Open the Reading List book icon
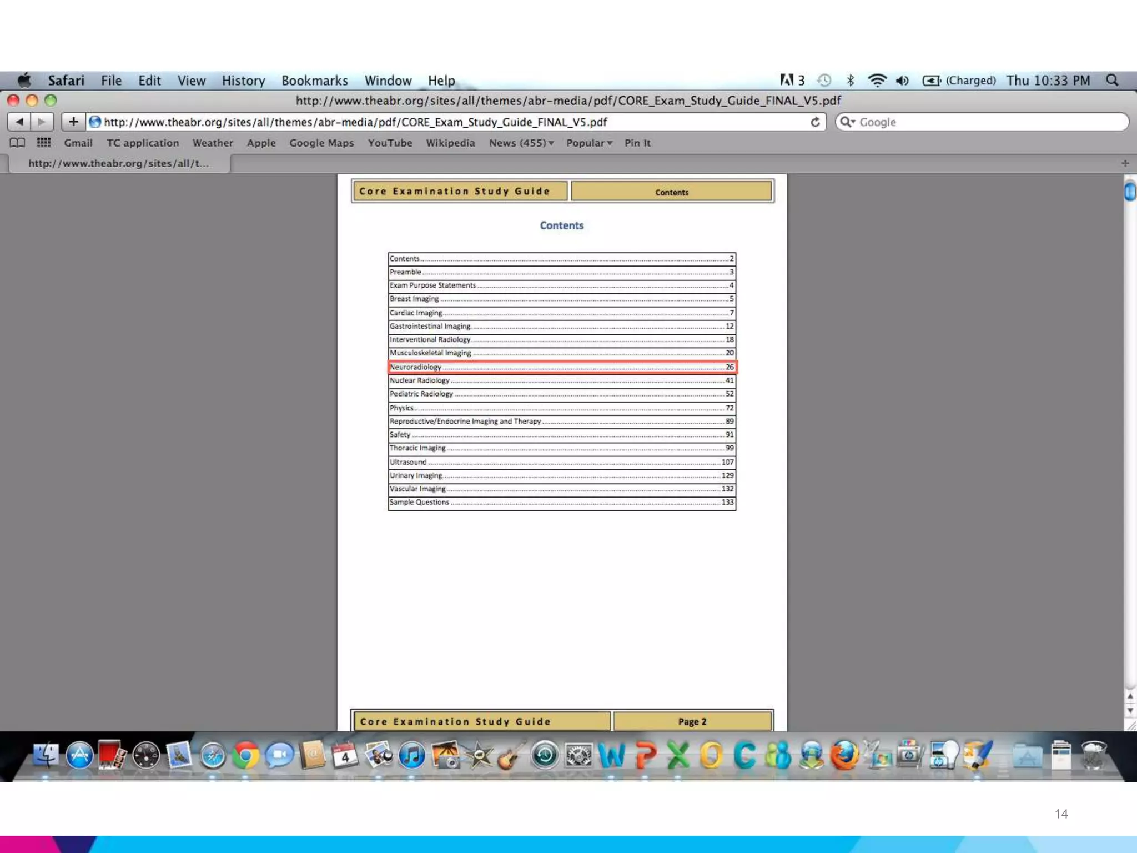This screenshot has height=853, width=1137. coord(17,143)
